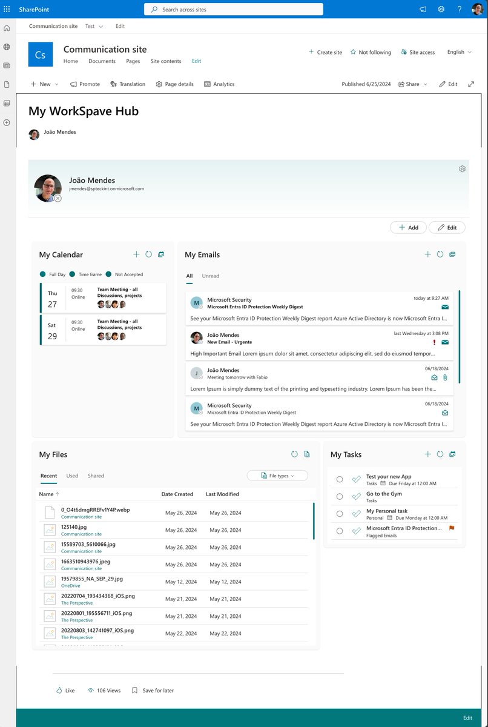Click the user account avatar in header
Screen dimensions: 488x727
click(x=478, y=9)
